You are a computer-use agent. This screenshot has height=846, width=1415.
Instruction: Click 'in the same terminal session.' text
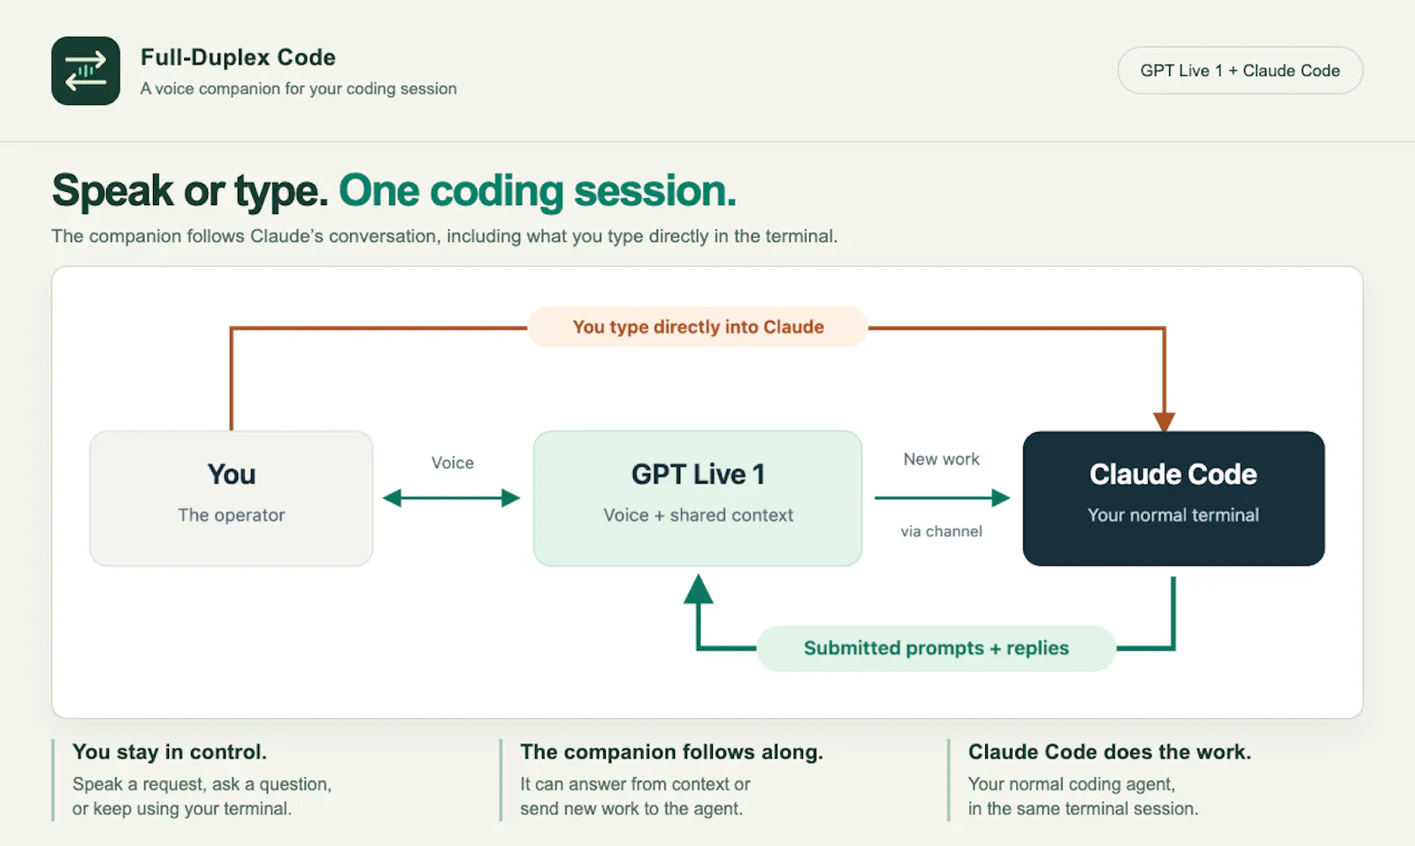click(x=1083, y=809)
